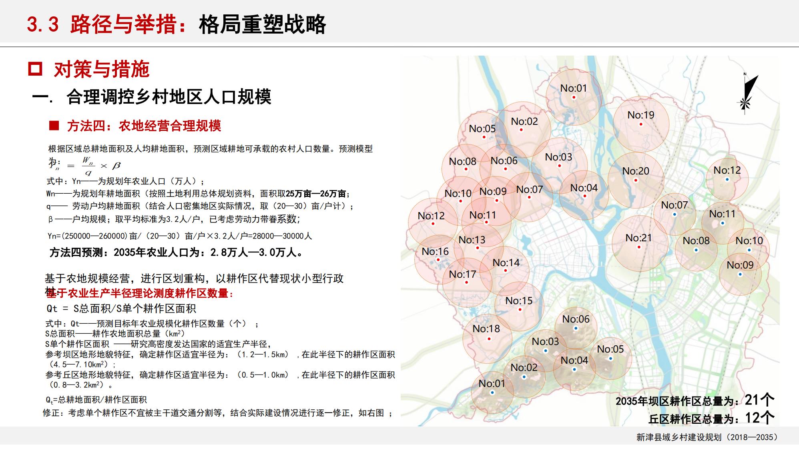Click subtitle 合理调控乡村地区人口规模
Image resolution: width=799 pixels, height=449 pixels.
click(x=169, y=97)
